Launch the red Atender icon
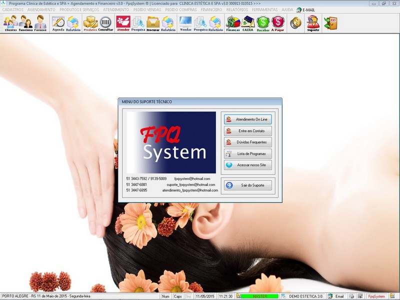The image size is (400, 300). pos(123,23)
